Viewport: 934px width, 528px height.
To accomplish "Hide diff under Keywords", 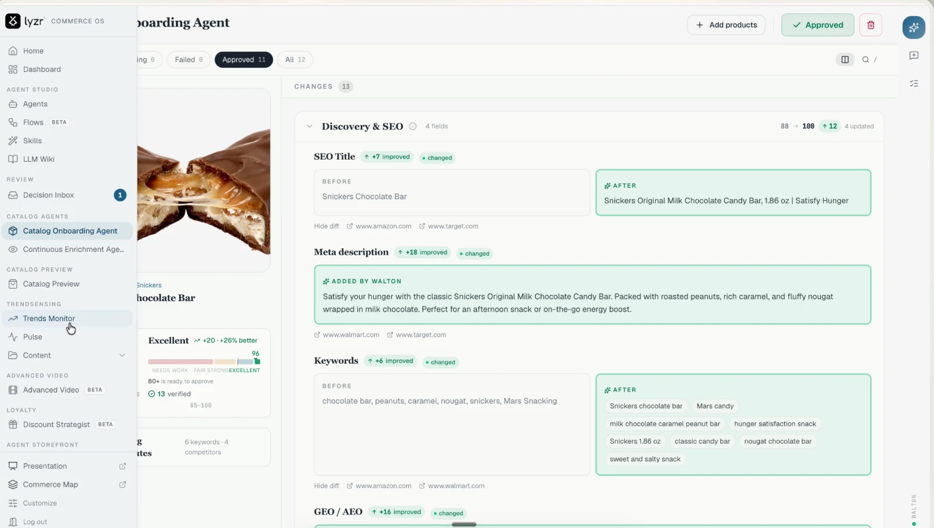I will 326,486.
